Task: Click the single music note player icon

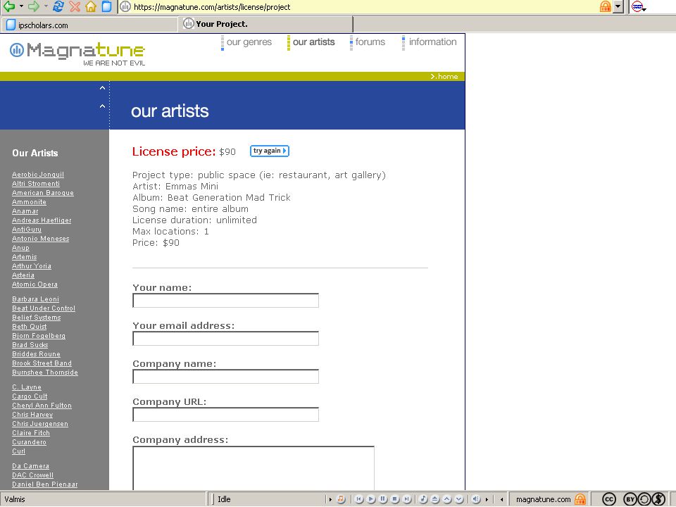Action: 423,499
